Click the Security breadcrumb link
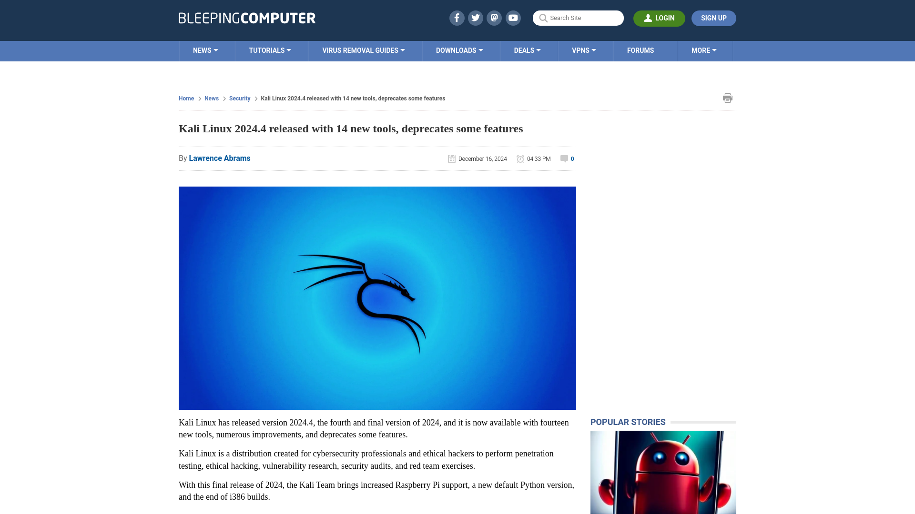 click(239, 98)
